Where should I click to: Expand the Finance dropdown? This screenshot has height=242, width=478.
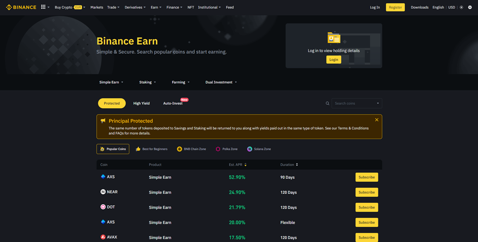[175, 7]
